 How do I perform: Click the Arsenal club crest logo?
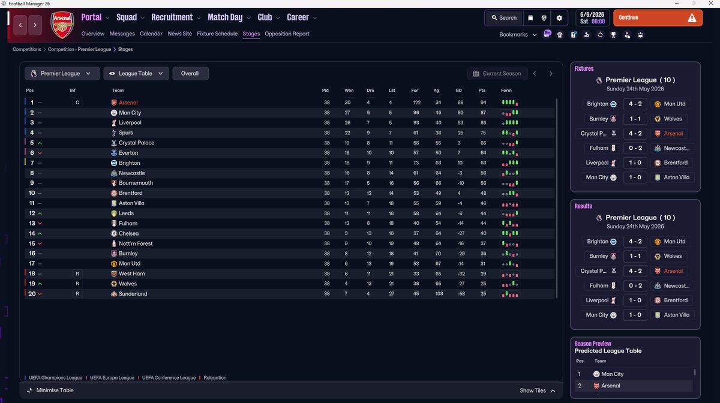pos(62,25)
